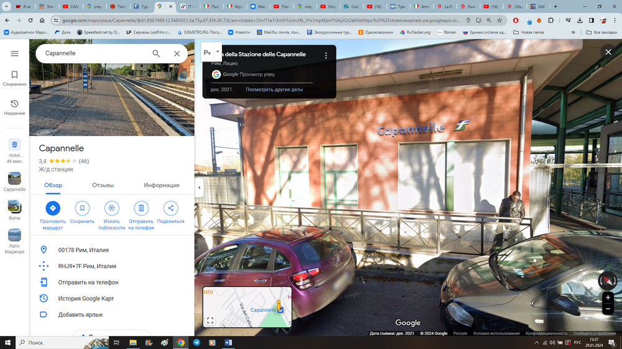Screen dimensions: 622x349
Task: Click the Посмотреть другие даты link
Action: [x=274, y=89]
